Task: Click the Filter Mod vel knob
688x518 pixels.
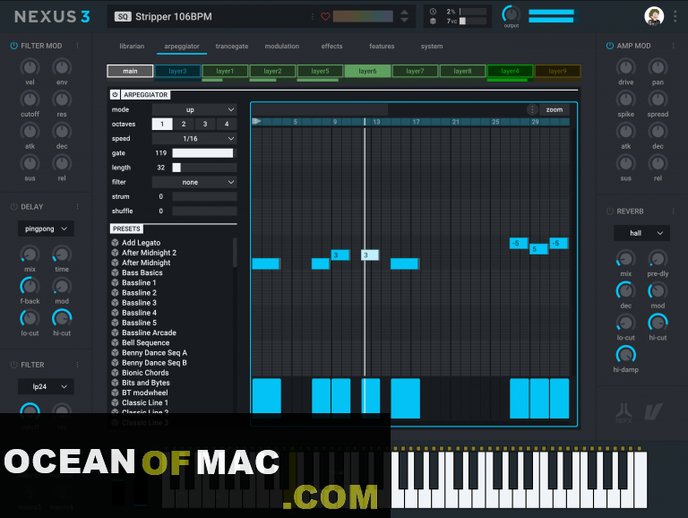Action: (x=30, y=67)
